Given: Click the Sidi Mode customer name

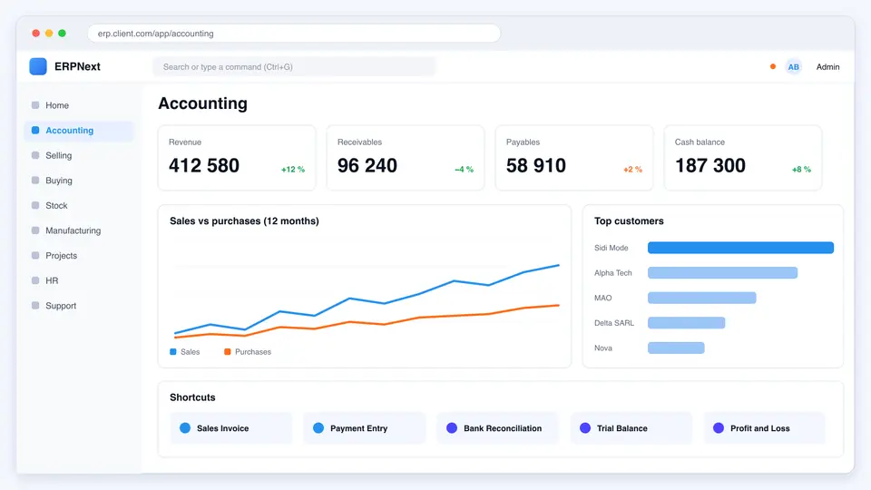Looking at the screenshot, I should tap(611, 248).
